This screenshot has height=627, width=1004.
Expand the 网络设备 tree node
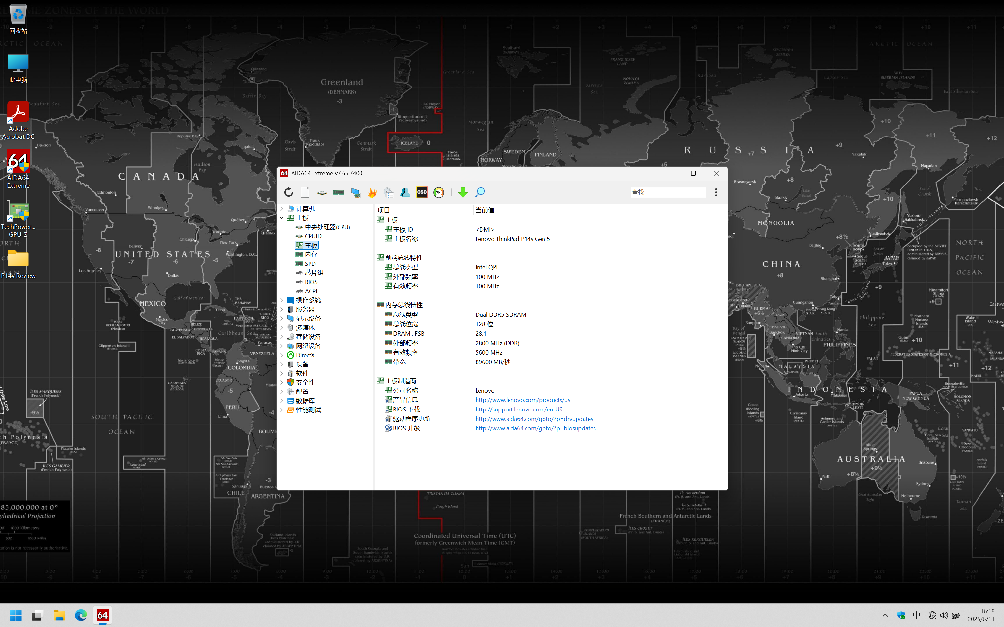click(x=282, y=346)
